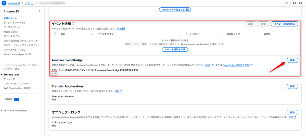306x136 pixels.
Task: Open バッチオペレーション in sidebar
Action: [x=15, y=50]
